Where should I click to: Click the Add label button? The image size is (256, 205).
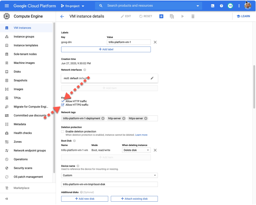coord(106,50)
